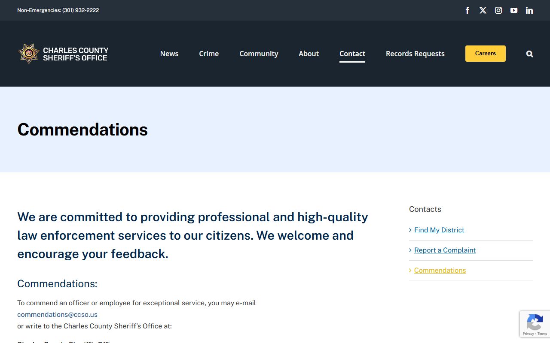Call the non-emergency phone number
This screenshot has height=343, width=550.
80,10
